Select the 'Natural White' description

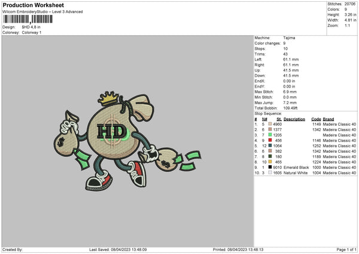point(296,173)
